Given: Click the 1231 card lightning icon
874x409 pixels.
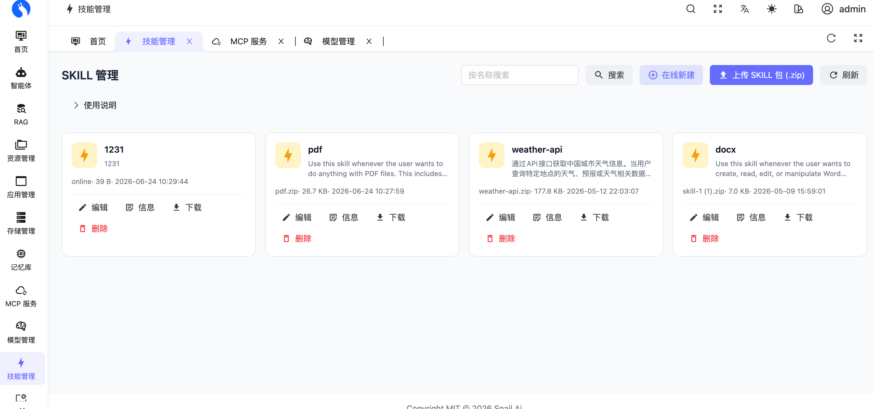Looking at the screenshot, I should [x=84, y=155].
